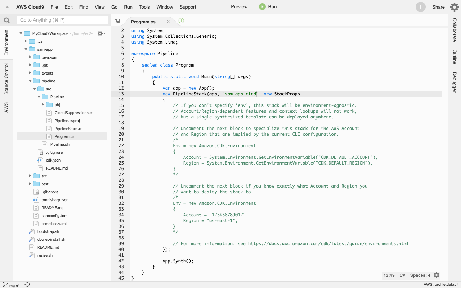Expand the test folder
This screenshot has height=288, width=461.
(x=30, y=184)
